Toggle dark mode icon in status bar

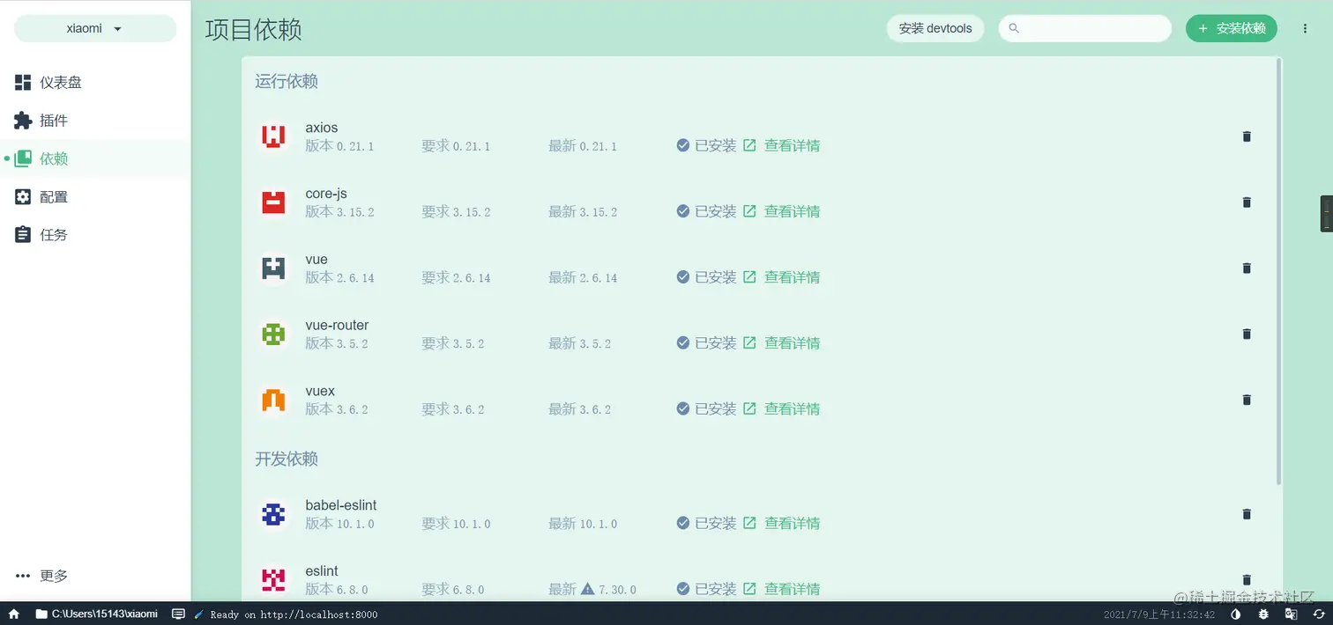point(1235,614)
